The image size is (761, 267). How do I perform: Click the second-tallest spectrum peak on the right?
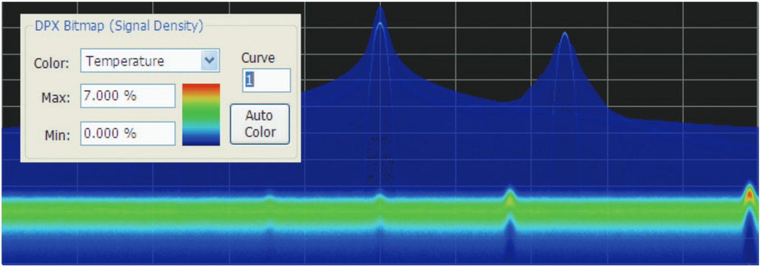(565, 35)
